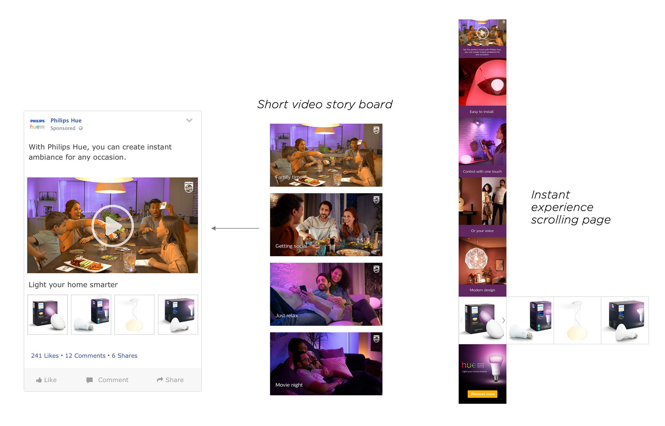The width and height of the screenshot is (665, 426).
Task: Select pendant lamp in scrolling page carousel
Action: (577, 320)
